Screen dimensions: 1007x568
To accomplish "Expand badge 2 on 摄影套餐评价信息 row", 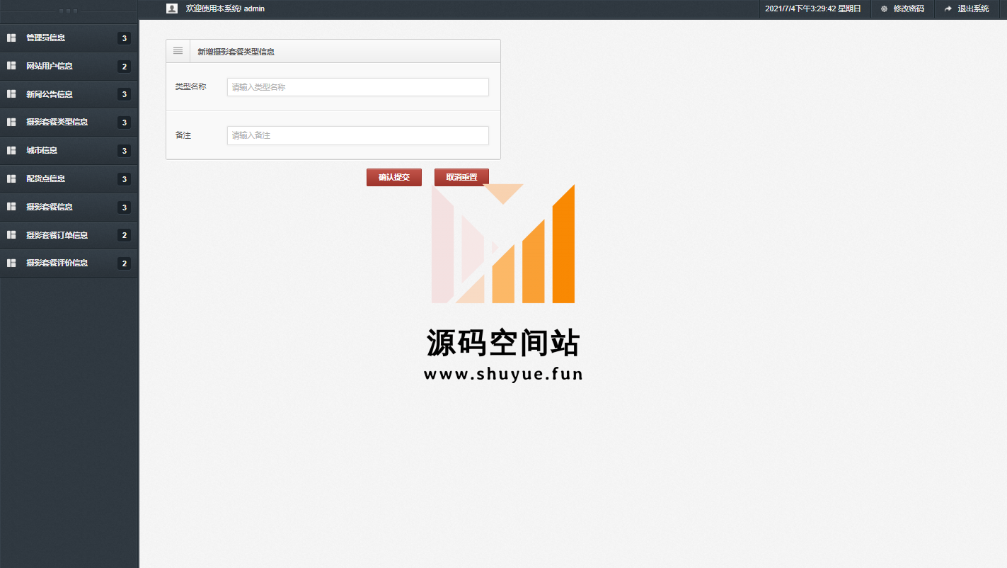I will point(125,263).
